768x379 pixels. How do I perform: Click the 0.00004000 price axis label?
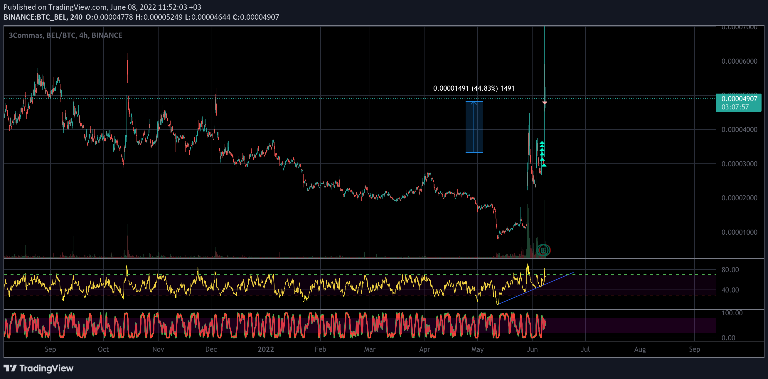pos(740,129)
